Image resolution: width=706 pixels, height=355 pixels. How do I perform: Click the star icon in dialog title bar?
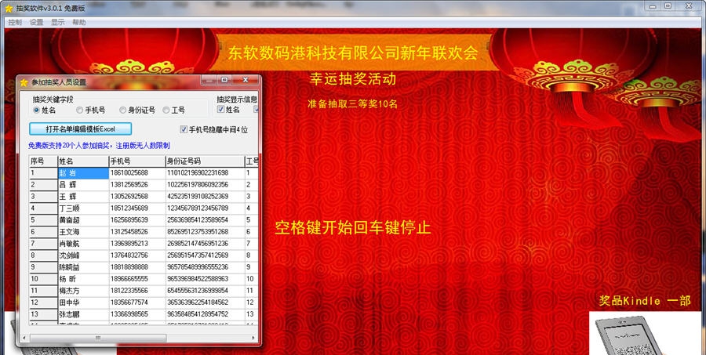(24, 82)
